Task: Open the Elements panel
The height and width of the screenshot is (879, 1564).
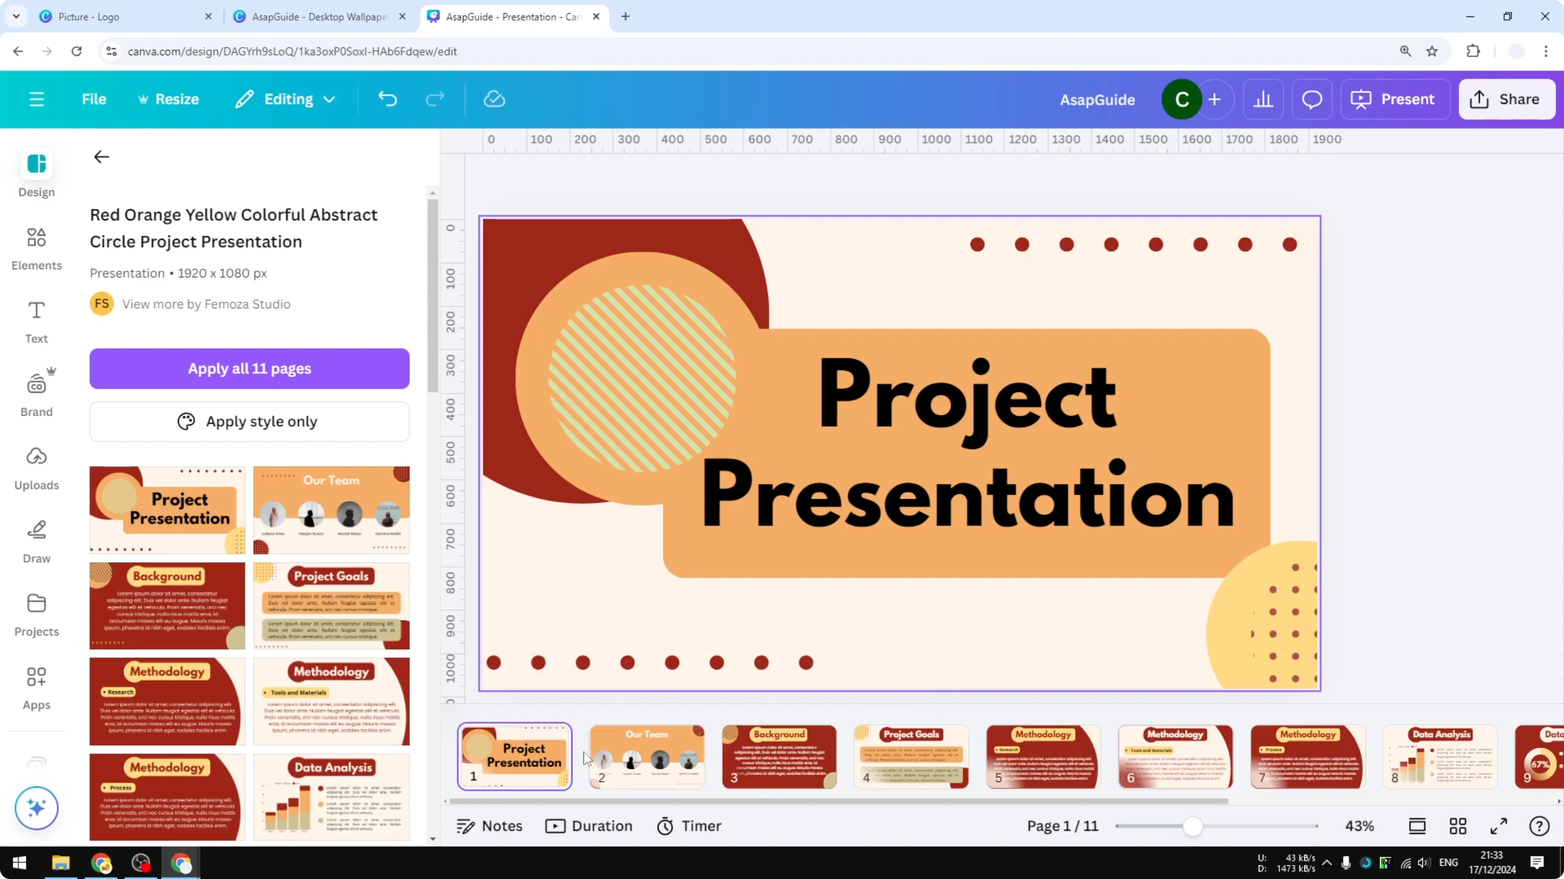Action: point(36,248)
